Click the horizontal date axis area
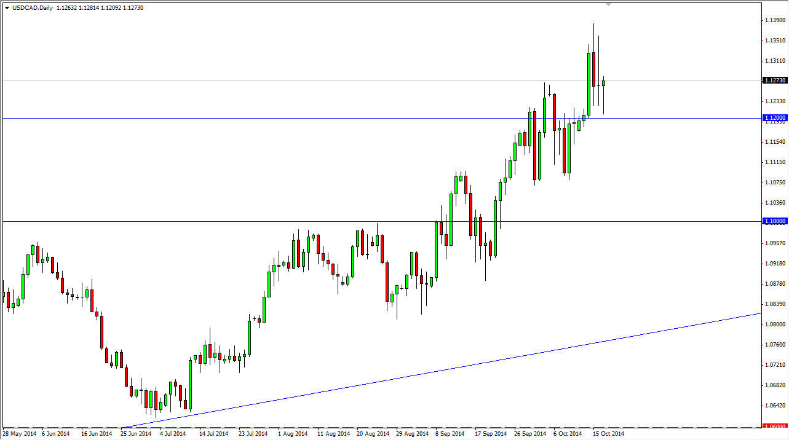 [x=369, y=433]
